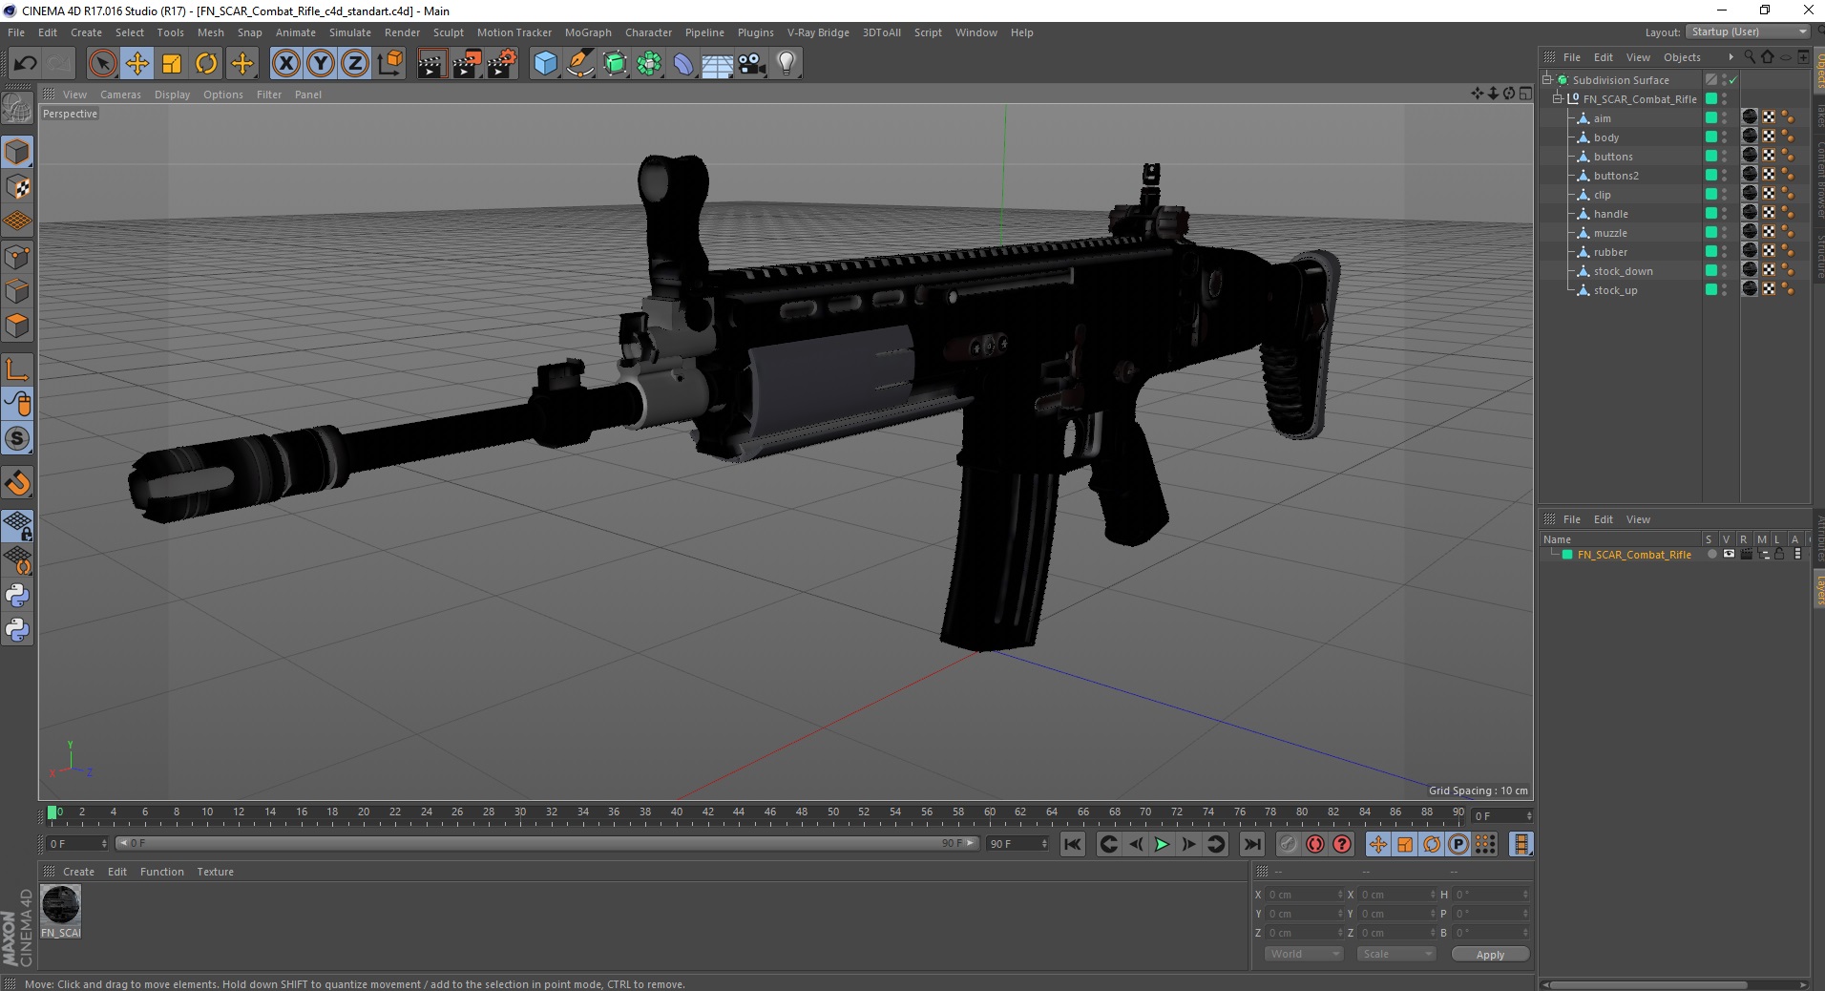The image size is (1825, 991).
Task: Toggle visibility dots for clip object
Action: 1725,195
